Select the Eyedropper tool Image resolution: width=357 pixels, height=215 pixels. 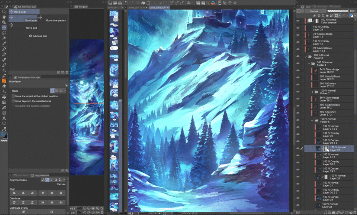(x=4, y=43)
